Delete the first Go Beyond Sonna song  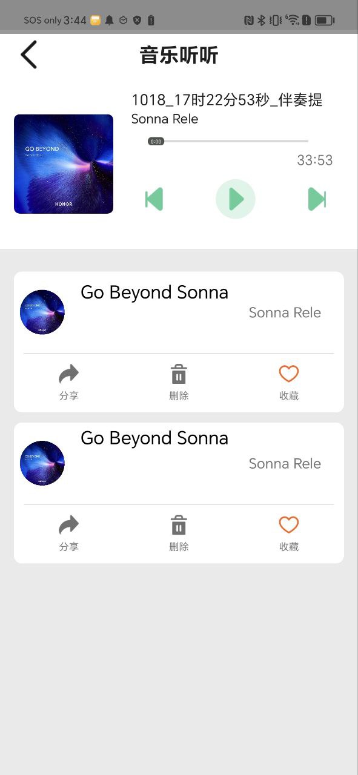pos(179,383)
